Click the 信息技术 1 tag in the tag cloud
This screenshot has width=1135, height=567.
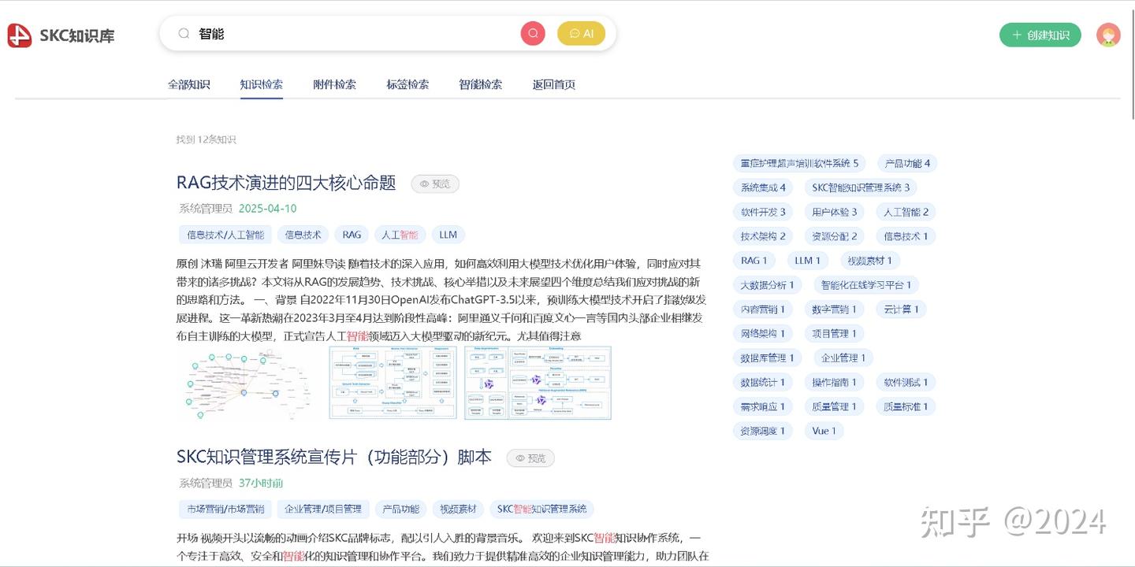pyautogui.click(x=906, y=236)
